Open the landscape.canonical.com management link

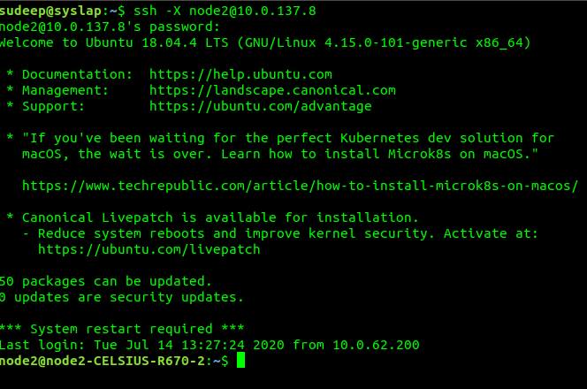[x=272, y=90]
